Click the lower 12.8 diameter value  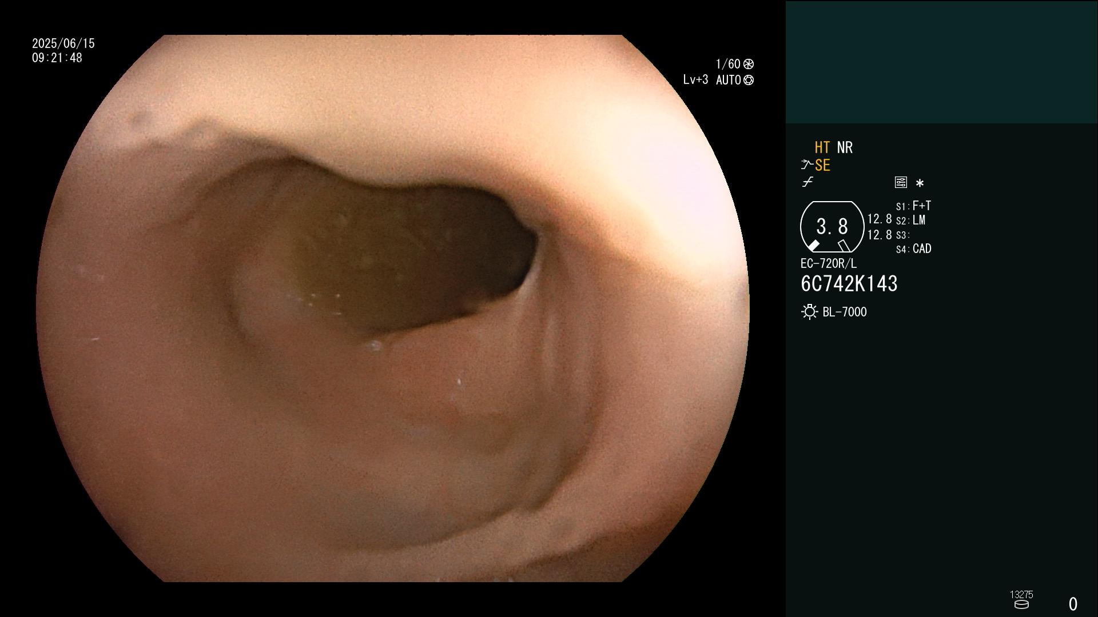[880, 235]
